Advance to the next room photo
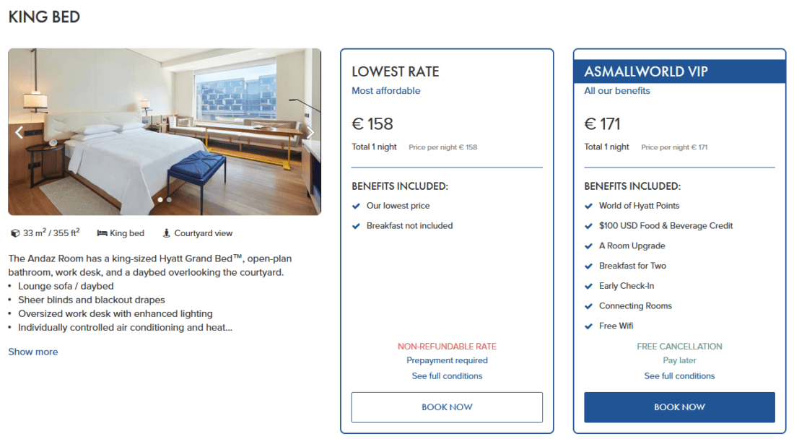The width and height of the screenshot is (794, 439). tap(310, 132)
